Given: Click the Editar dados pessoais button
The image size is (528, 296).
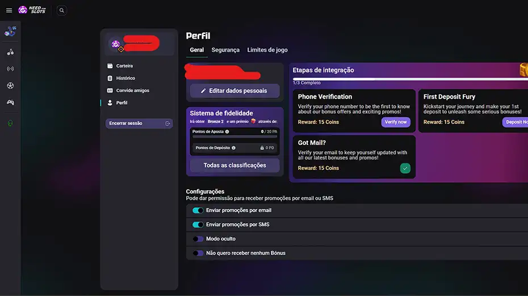Looking at the screenshot, I should click(234, 91).
